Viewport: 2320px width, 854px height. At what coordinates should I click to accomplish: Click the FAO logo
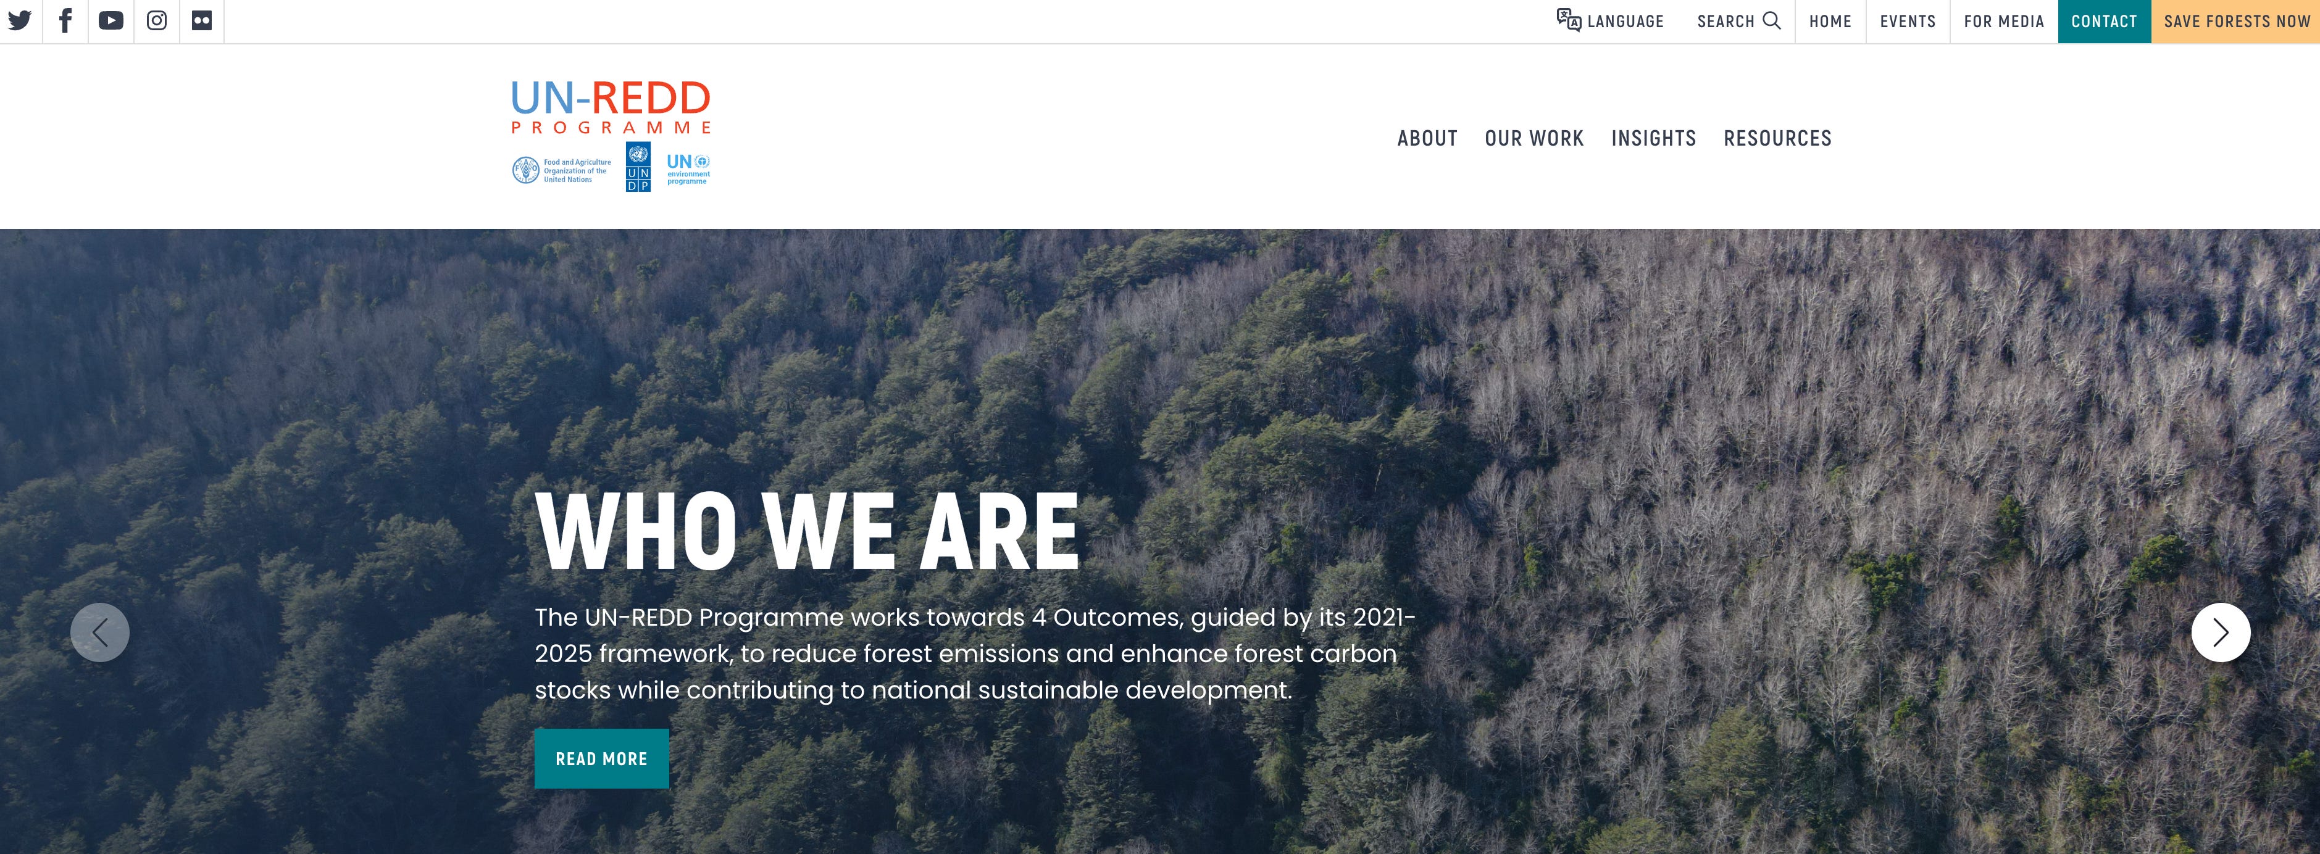562,170
